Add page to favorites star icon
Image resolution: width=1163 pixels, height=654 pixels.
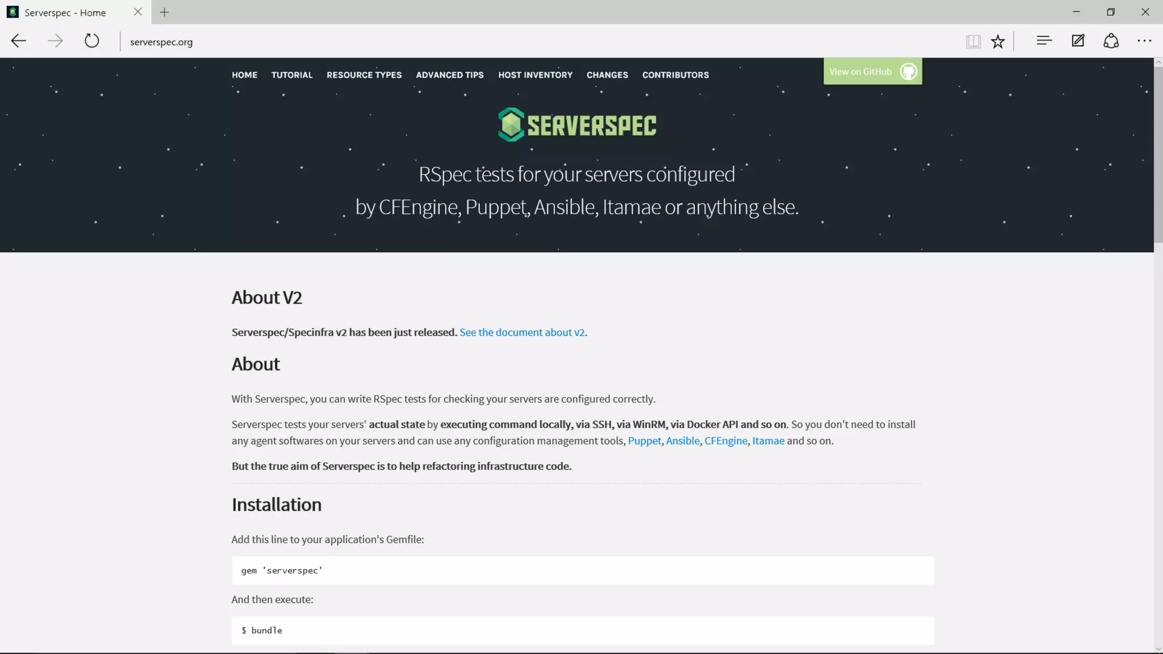998,41
